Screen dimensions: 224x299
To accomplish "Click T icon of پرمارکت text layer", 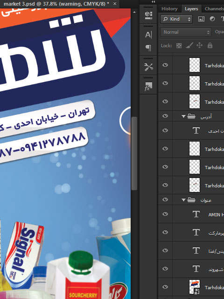I will point(196,232).
